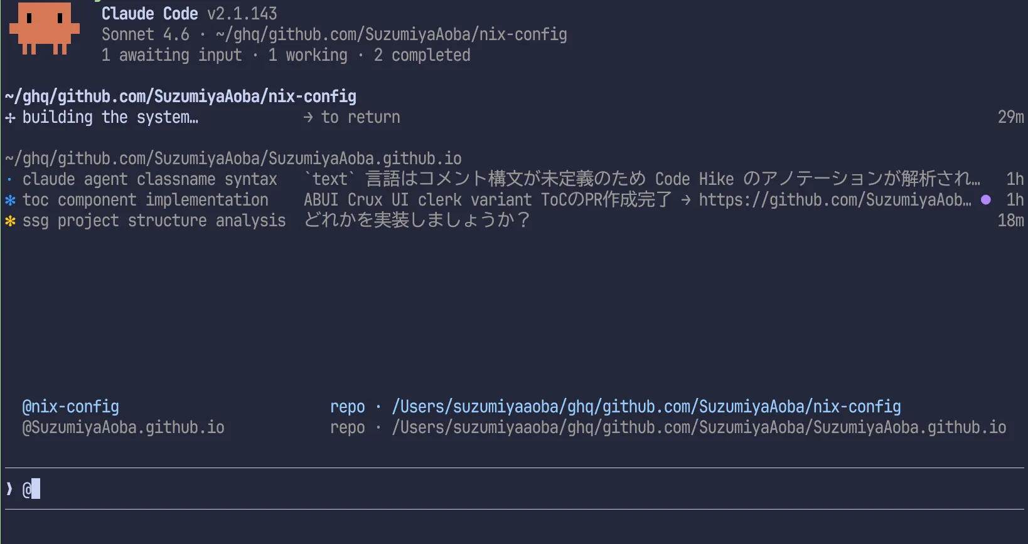The width and height of the screenshot is (1028, 544).
Task: Select the 'building the system…' session
Action: (515, 117)
